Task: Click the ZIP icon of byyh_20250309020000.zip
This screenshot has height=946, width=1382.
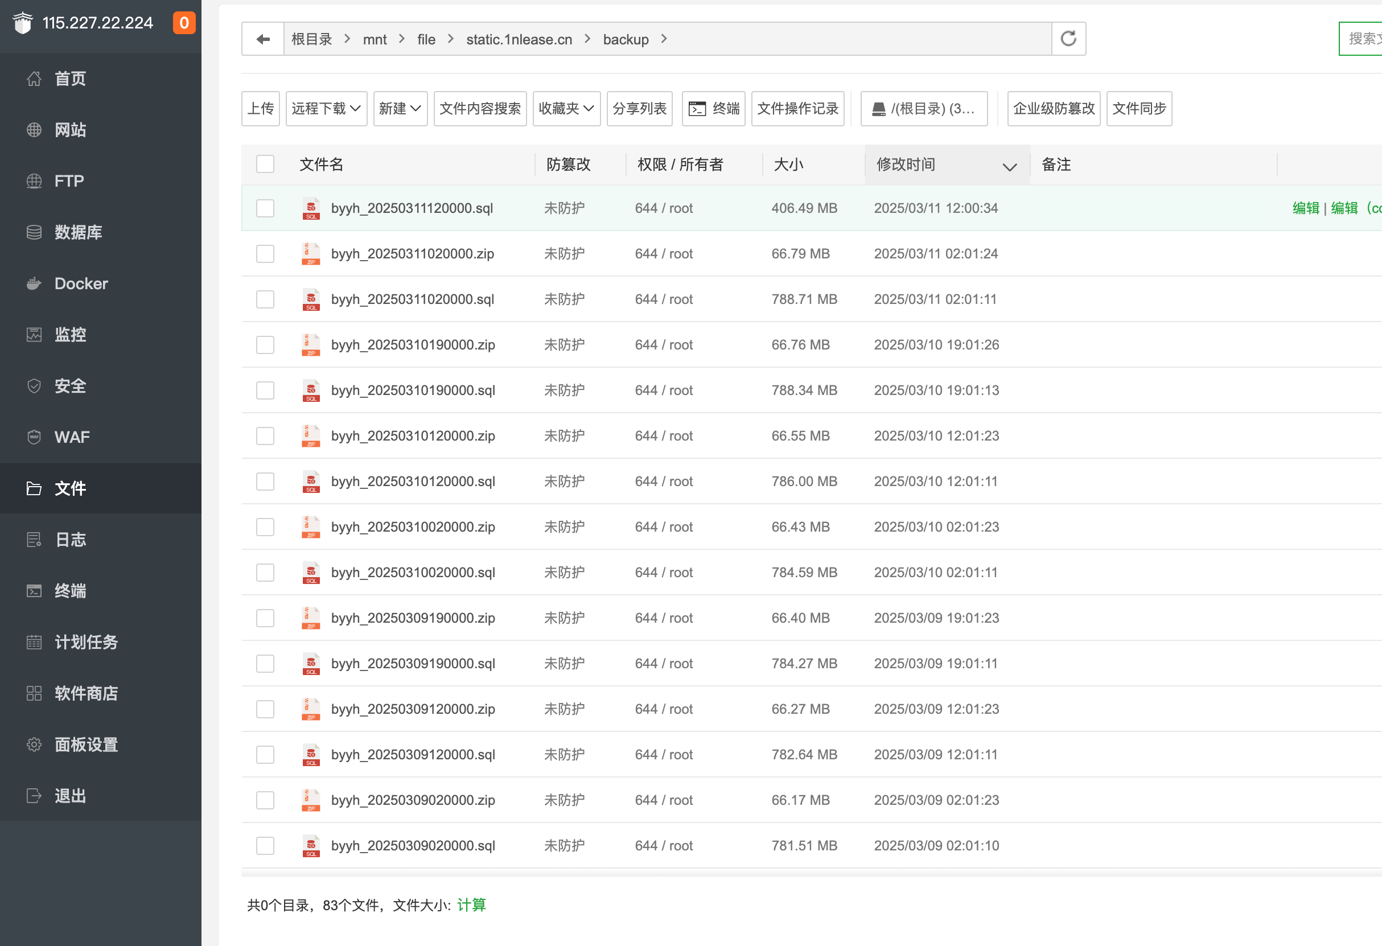Action: [x=311, y=800]
